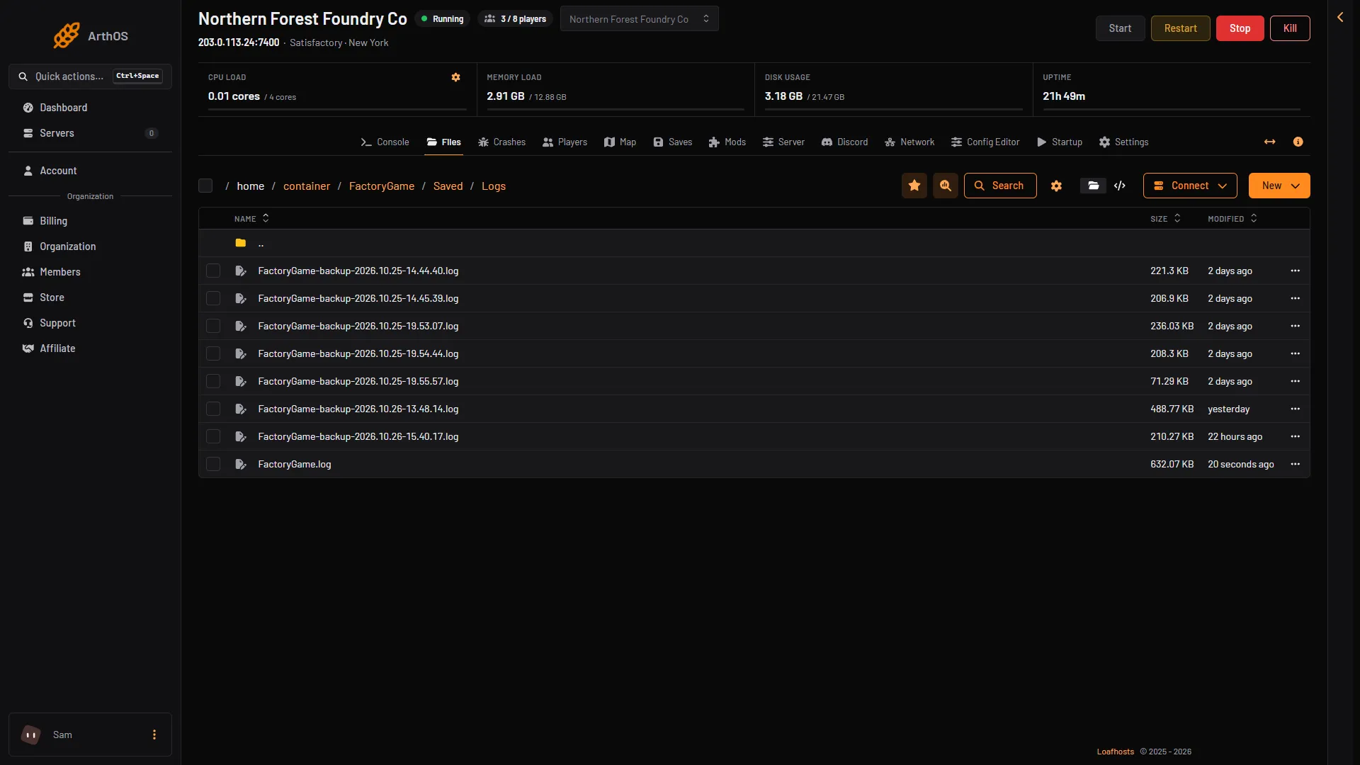The image size is (1360, 765).
Task: Check the FactoryGame.log checkbox
Action: click(213, 464)
